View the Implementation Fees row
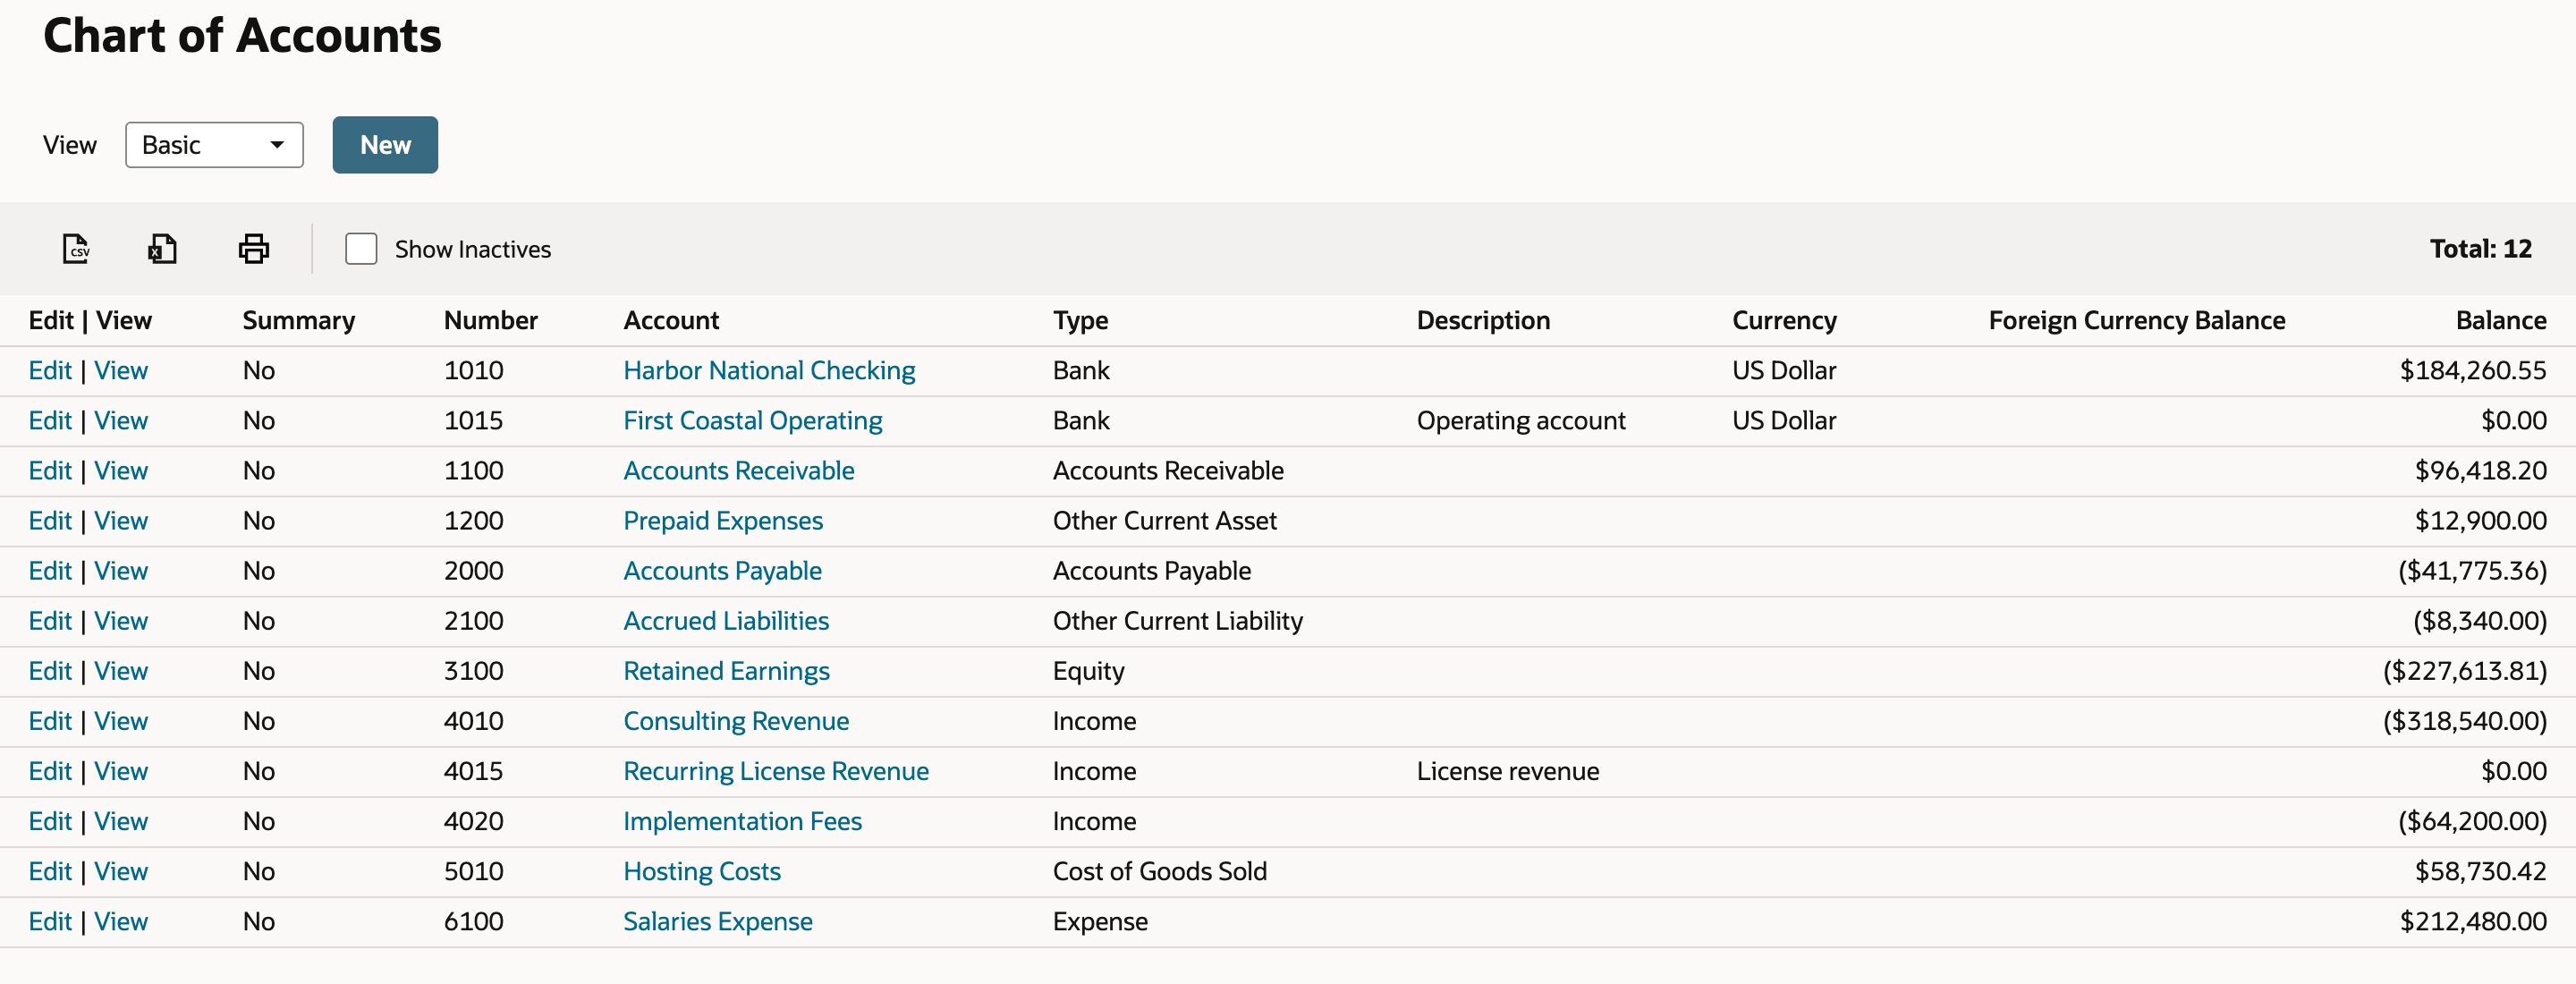The height and width of the screenshot is (984, 2576). pyautogui.click(x=121, y=821)
